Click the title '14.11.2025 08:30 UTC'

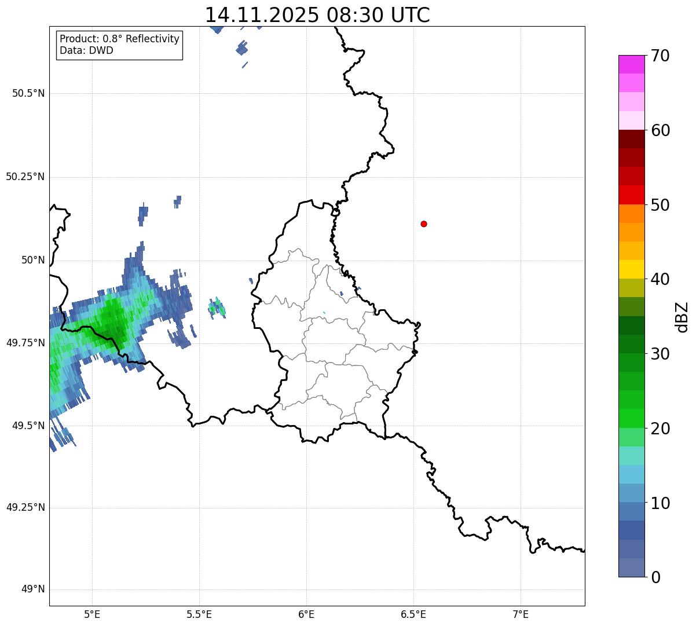pyautogui.click(x=317, y=14)
